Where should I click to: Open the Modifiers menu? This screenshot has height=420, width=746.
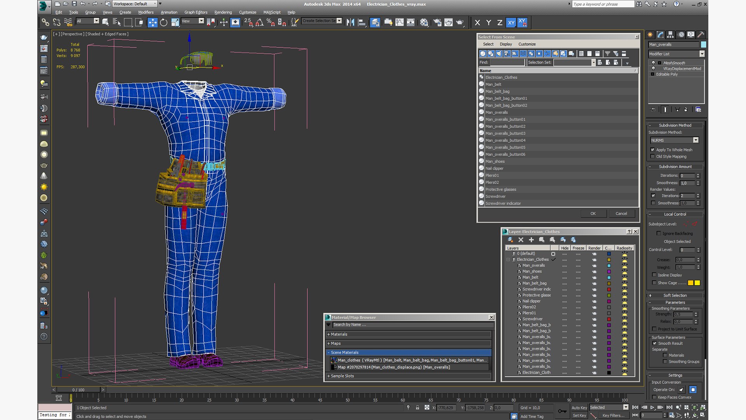pyautogui.click(x=146, y=12)
